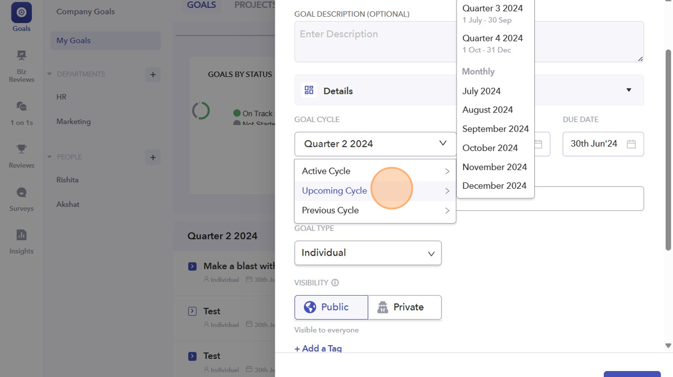The height and width of the screenshot is (377, 673).
Task: Open the Goal Cycle dropdown
Action: point(375,144)
